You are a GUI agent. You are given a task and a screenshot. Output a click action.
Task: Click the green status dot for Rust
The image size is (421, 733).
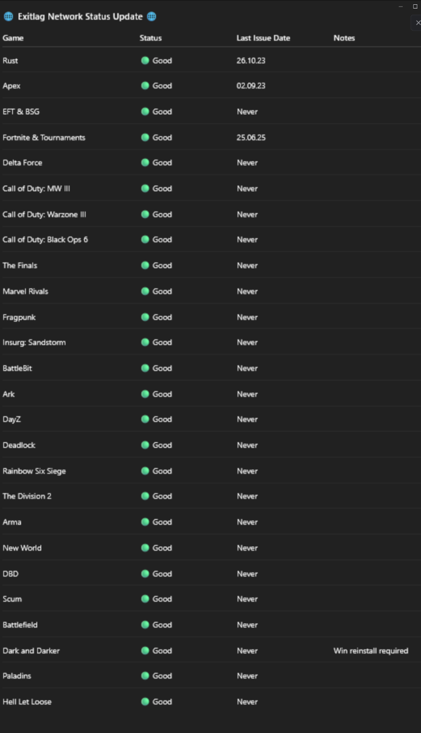(145, 60)
